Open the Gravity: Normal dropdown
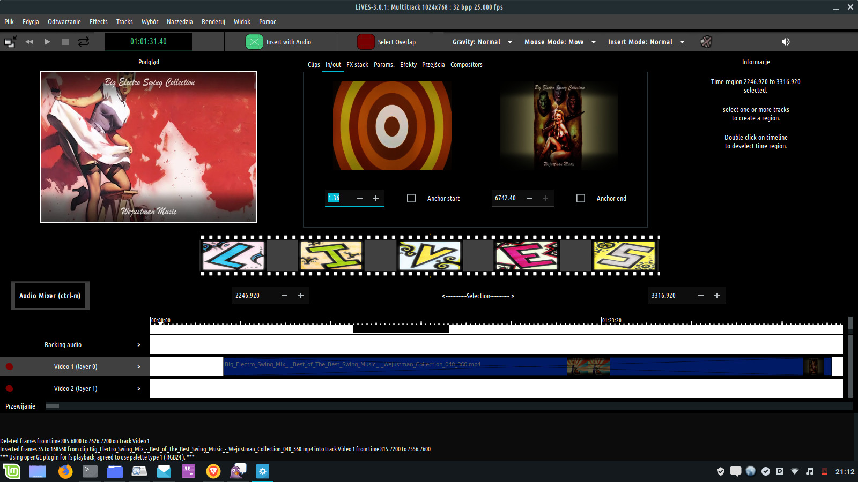 482,42
